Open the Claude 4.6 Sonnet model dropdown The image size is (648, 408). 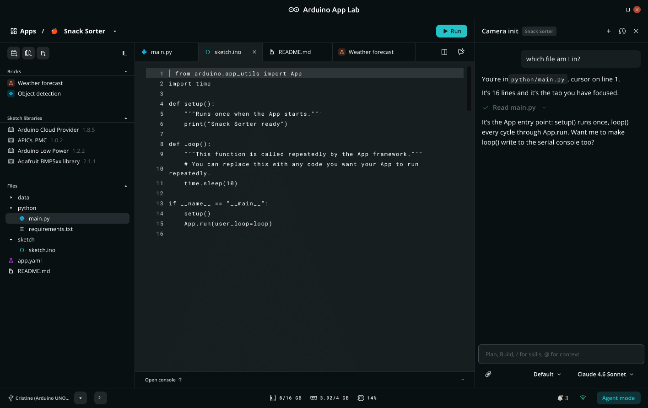605,374
